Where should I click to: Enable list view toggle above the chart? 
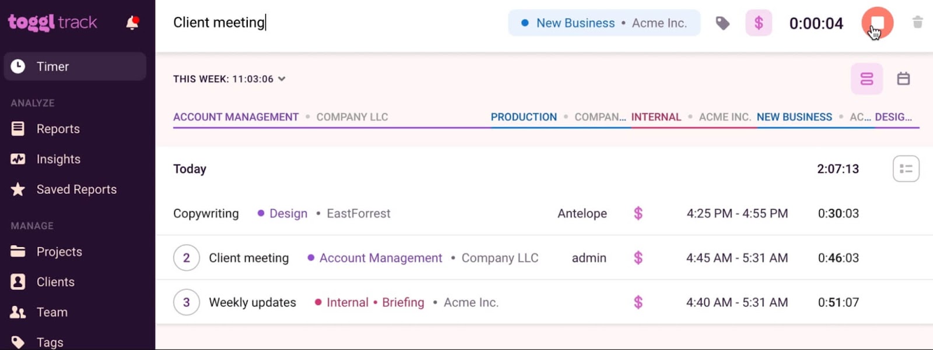click(x=867, y=79)
